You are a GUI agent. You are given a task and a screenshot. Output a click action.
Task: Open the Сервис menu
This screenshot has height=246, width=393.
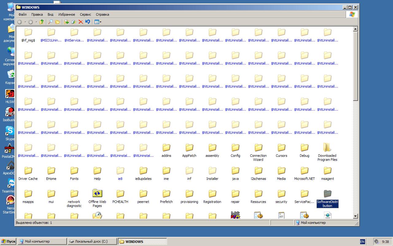(85, 14)
